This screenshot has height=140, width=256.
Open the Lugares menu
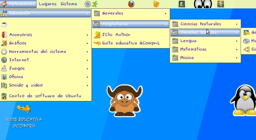click(48, 4)
